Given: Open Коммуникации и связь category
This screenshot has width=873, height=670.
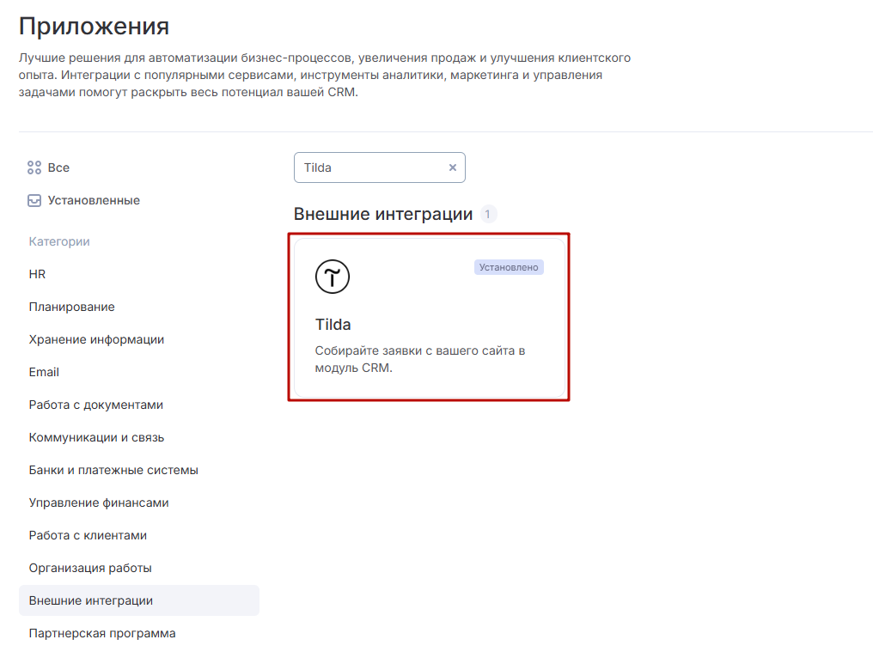Looking at the screenshot, I should (x=96, y=437).
